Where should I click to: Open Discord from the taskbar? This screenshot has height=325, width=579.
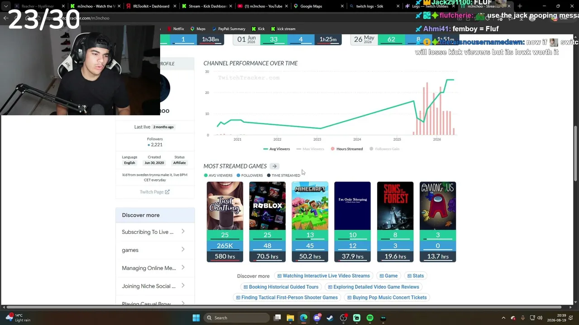317,318
